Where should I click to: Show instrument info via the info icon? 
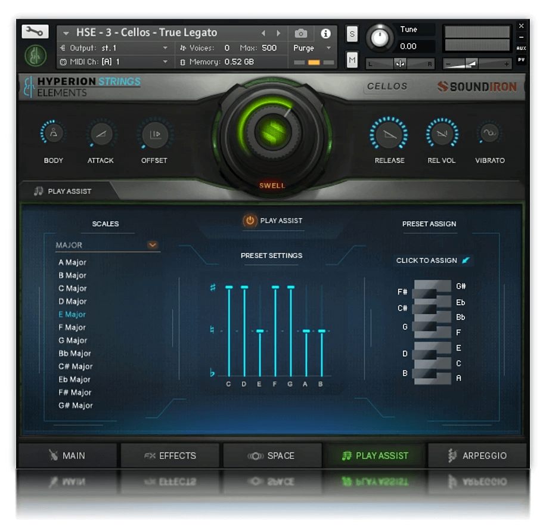coord(325,32)
